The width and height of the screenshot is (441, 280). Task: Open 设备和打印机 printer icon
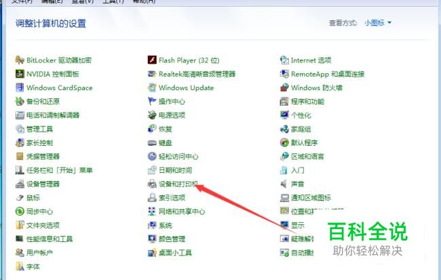(152, 184)
